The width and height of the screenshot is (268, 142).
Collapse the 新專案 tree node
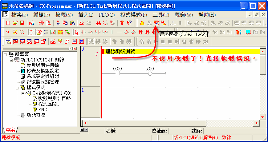click(6, 55)
